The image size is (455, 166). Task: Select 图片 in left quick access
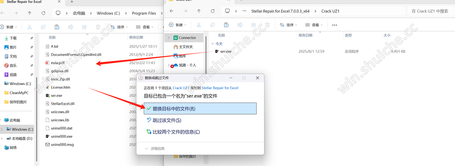(x=13, y=47)
